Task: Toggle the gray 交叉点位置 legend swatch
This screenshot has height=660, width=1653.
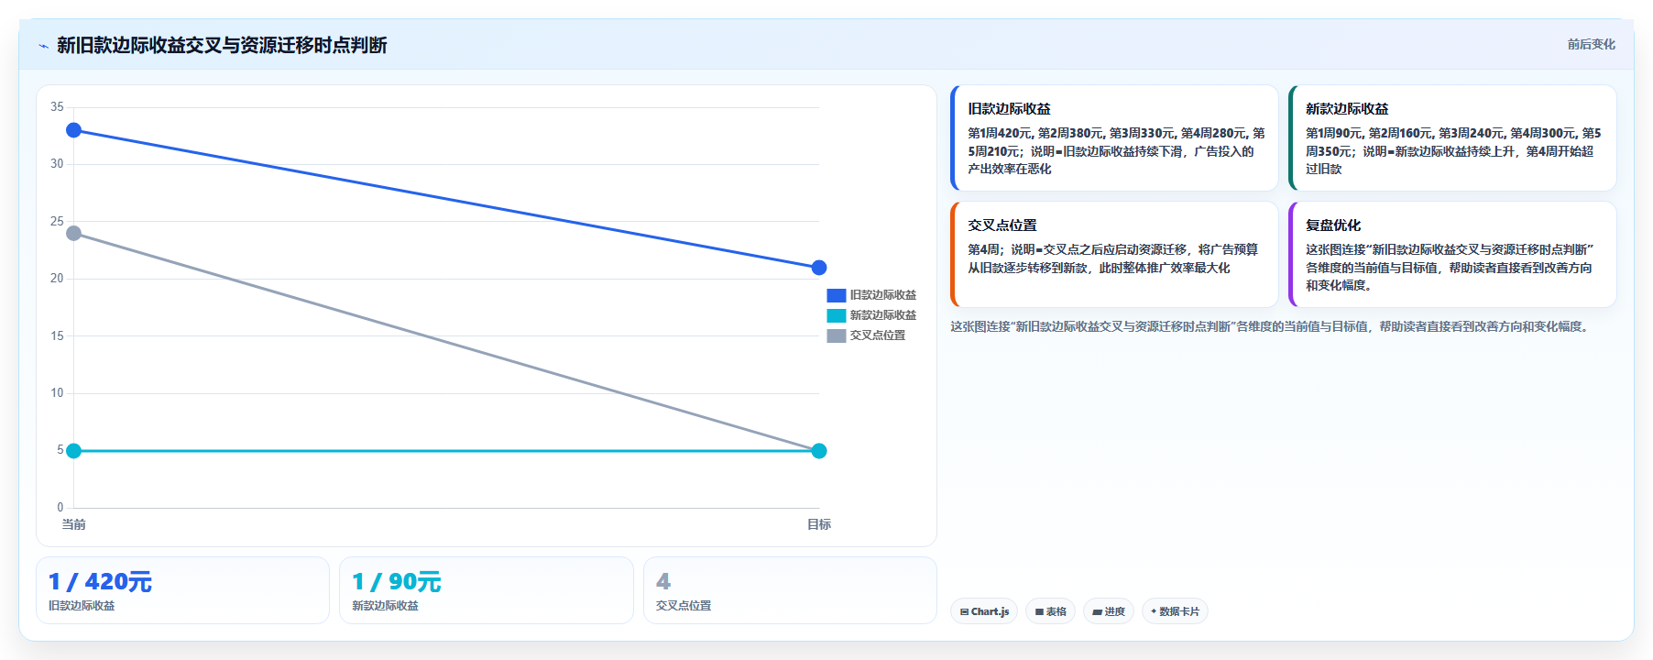Action: point(836,335)
